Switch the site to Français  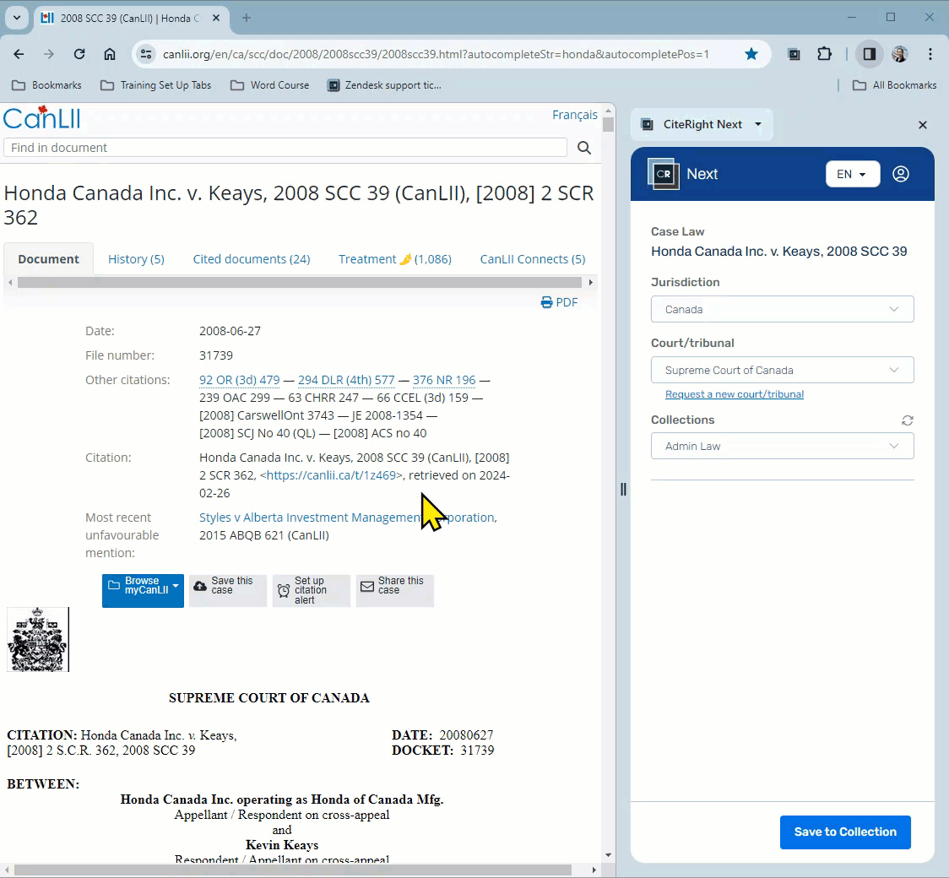point(574,115)
